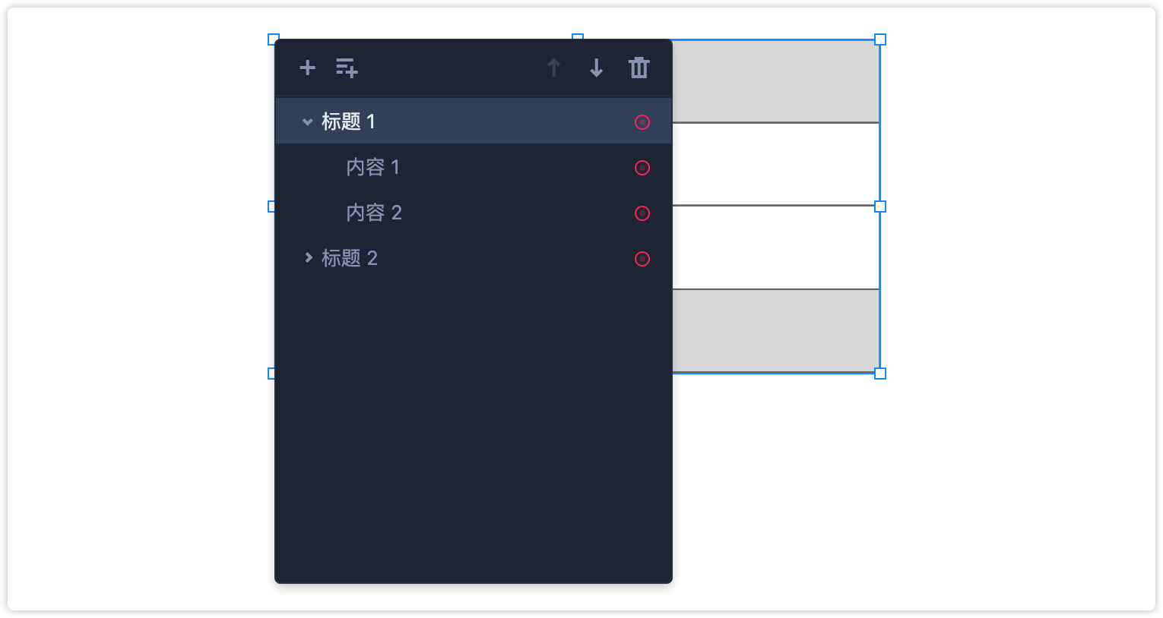1163x618 pixels.
Task: Click the right-middle selection resize handle
Action: coord(880,207)
